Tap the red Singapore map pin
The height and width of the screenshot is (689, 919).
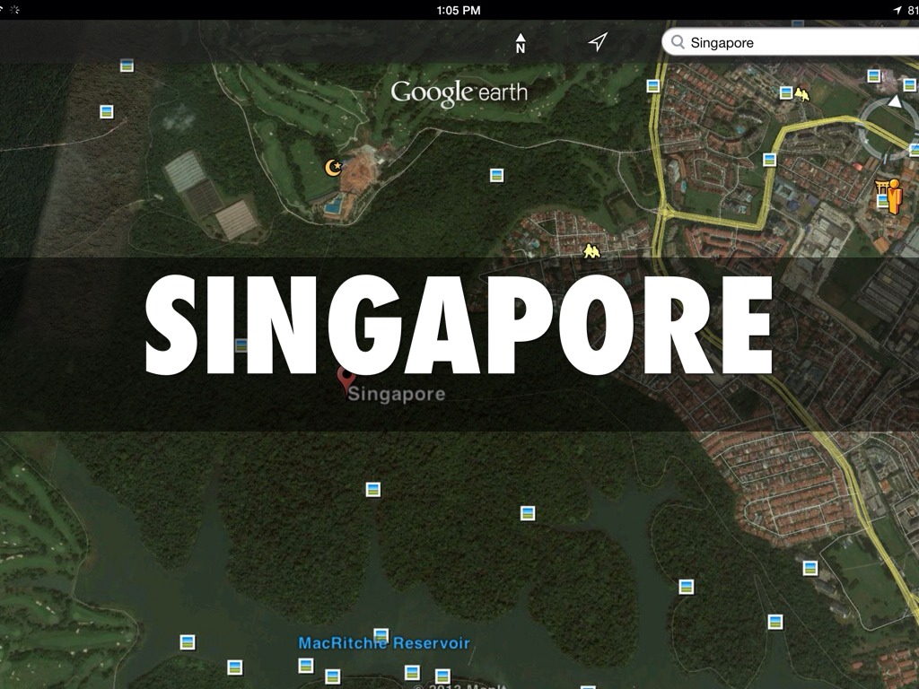345,379
